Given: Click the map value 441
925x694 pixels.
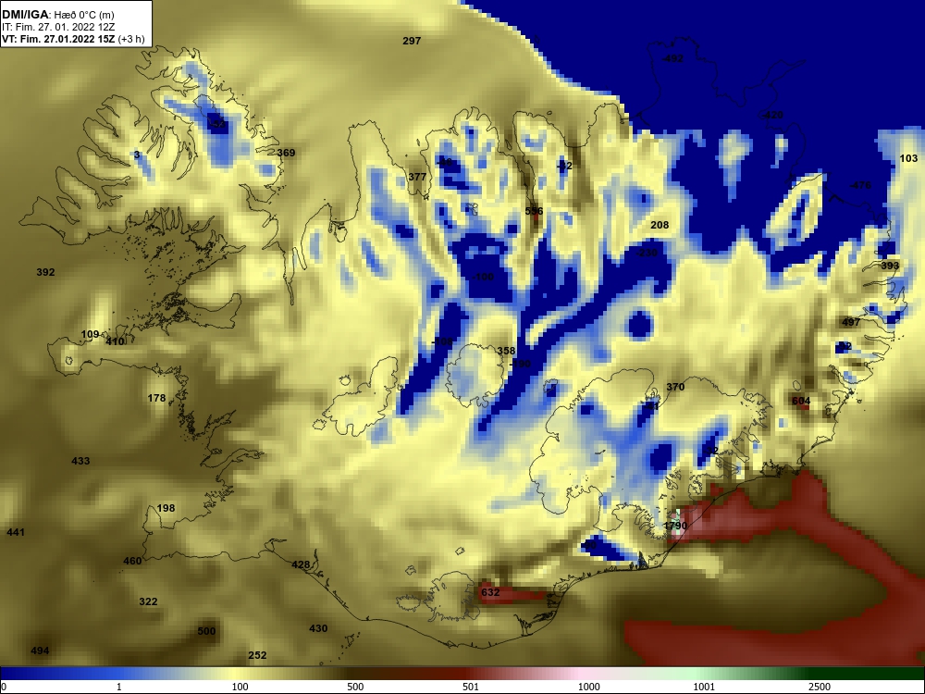Looking at the screenshot, I should [16, 532].
